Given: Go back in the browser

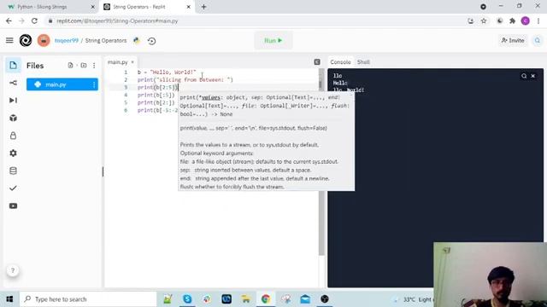Looking at the screenshot, I should tap(9, 20).
